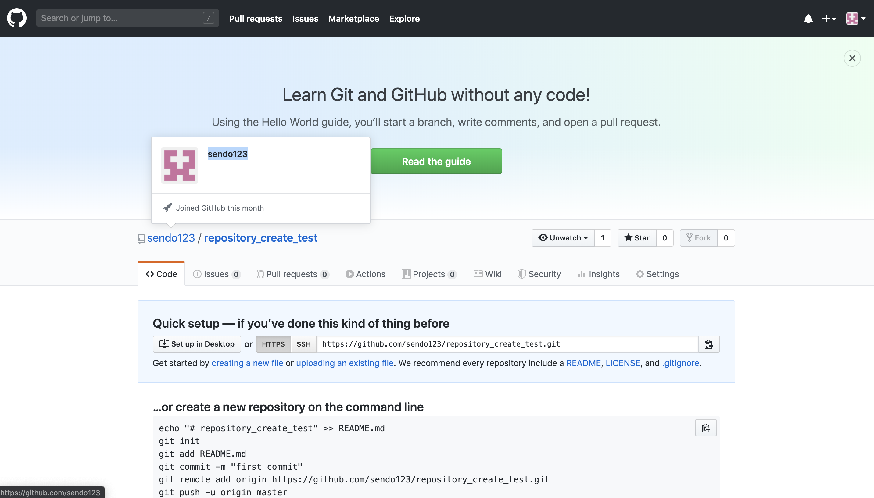Switch to the Issues tab
Image resolution: width=874 pixels, height=498 pixels.
217,274
